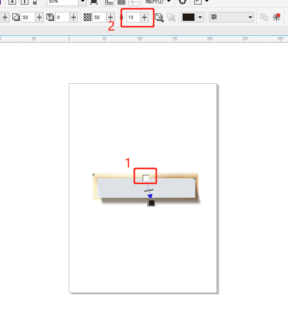Toggle the grid display icon

coord(121,2)
